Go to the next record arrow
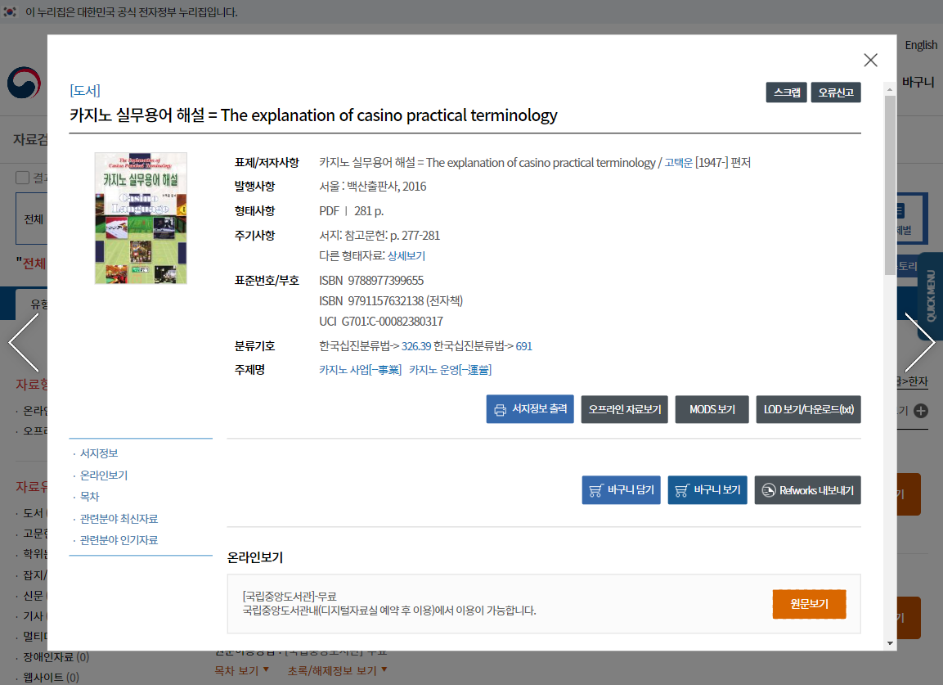Screen dimensions: 943x685 [919, 342]
